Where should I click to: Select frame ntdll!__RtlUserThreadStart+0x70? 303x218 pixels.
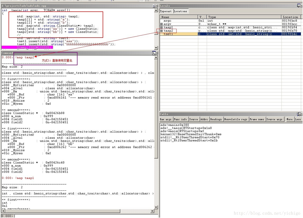point(190,137)
